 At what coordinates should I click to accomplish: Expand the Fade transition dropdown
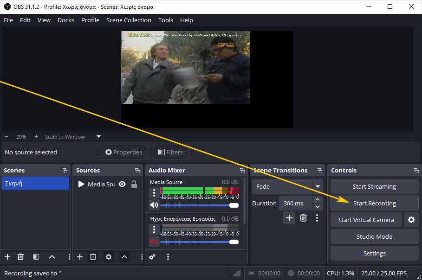(318, 186)
